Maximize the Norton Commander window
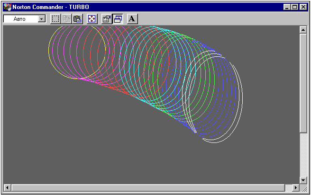Screen dimensions: 311x195 pyautogui.click(x=295, y=7)
